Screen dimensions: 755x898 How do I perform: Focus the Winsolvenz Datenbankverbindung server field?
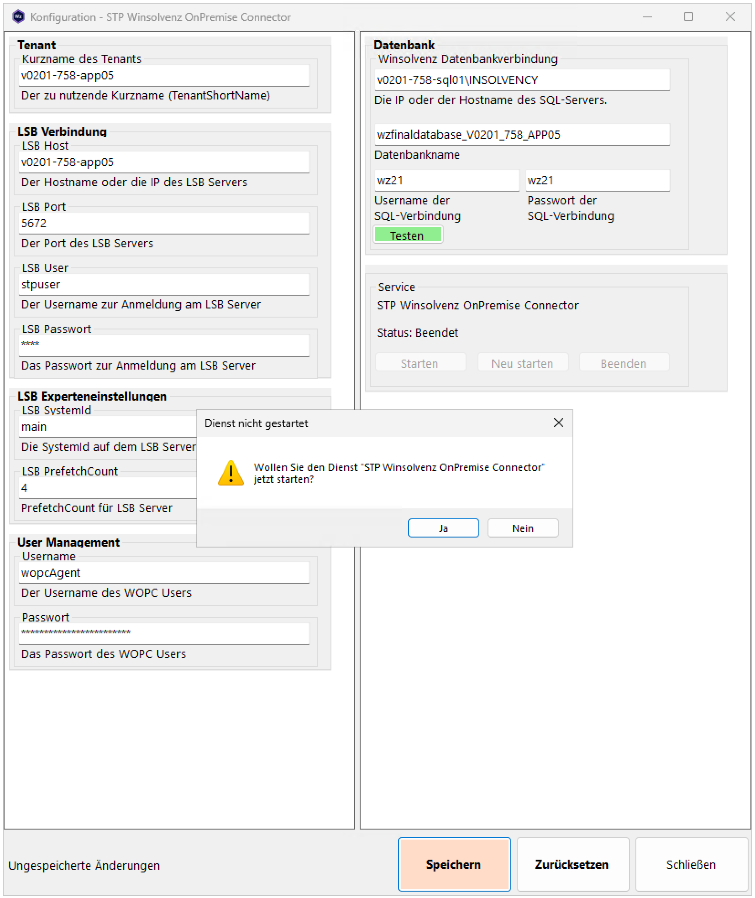tap(522, 80)
